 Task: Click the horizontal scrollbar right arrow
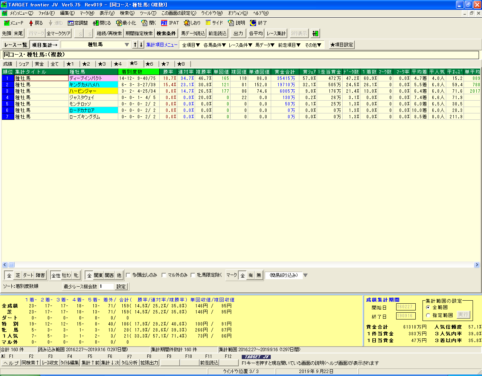[477, 265]
